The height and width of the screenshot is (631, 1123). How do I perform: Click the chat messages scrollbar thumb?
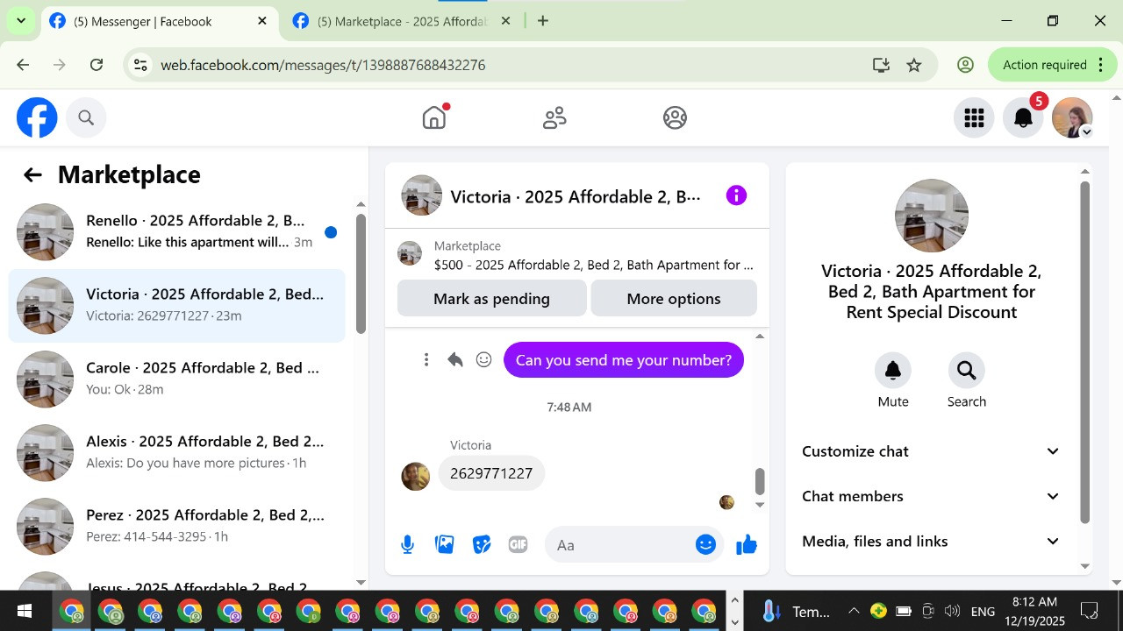tap(760, 481)
